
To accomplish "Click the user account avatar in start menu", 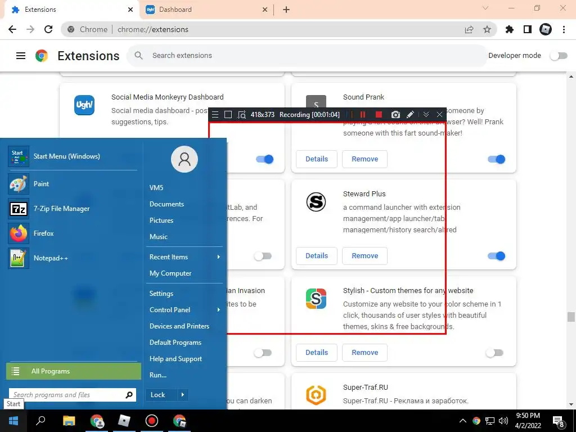I will (x=184, y=159).
